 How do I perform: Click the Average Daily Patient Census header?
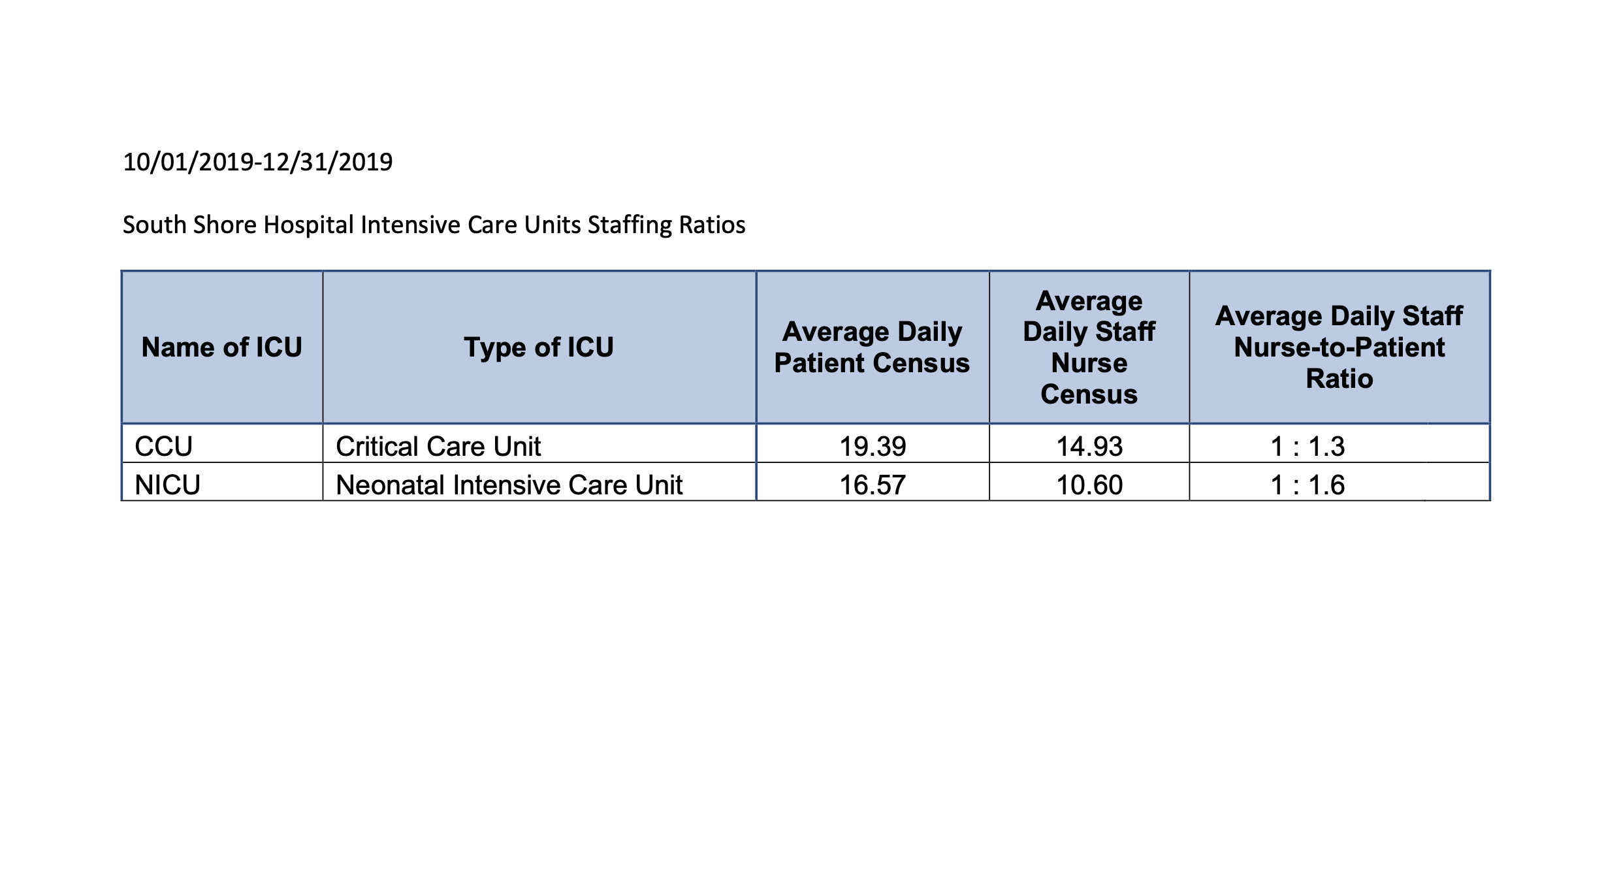(872, 347)
